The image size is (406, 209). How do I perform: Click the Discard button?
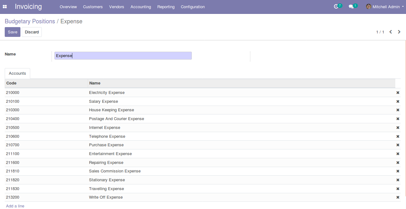pos(32,32)
